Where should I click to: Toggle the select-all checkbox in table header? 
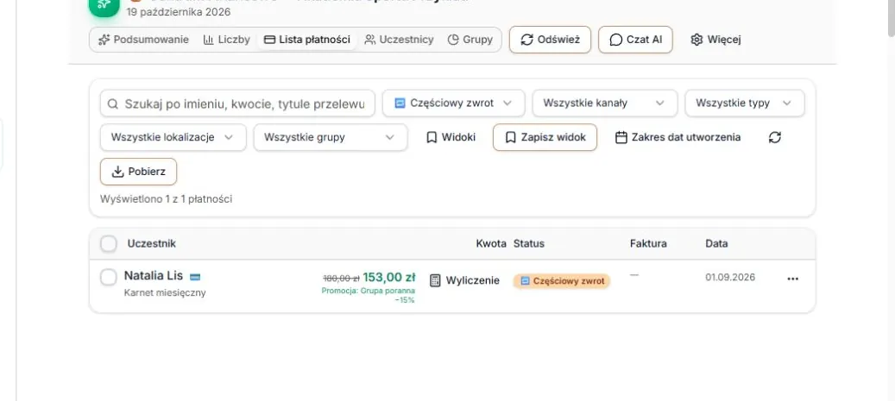click(109, 243)
